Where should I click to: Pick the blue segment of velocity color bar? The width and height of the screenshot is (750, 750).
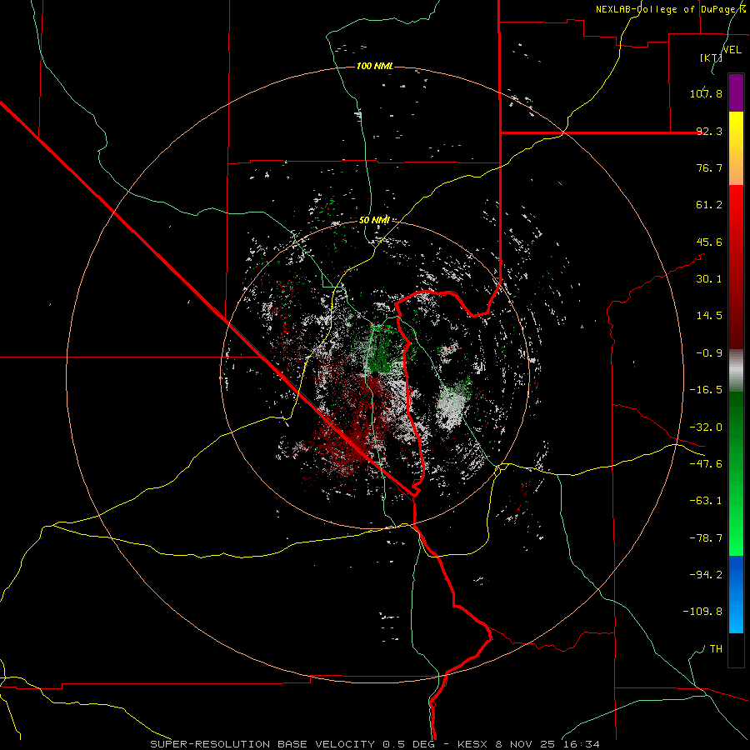coord(736,594)
